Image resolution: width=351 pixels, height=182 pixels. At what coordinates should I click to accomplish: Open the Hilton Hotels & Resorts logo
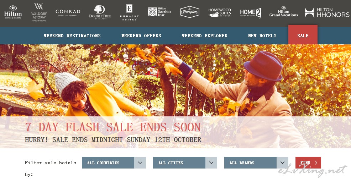click(x=13, y=12)
